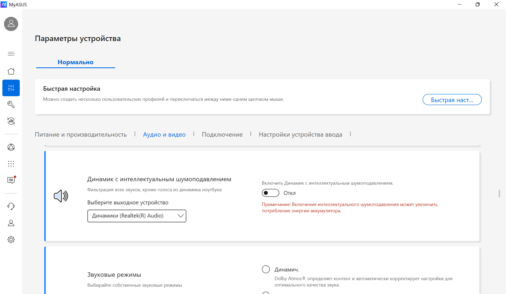Screen dimensions: 506x294
Task: Click the vertical scrollbar thumb
Action: point(499,193)
